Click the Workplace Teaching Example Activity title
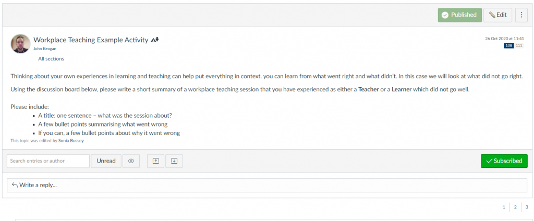 91,40
